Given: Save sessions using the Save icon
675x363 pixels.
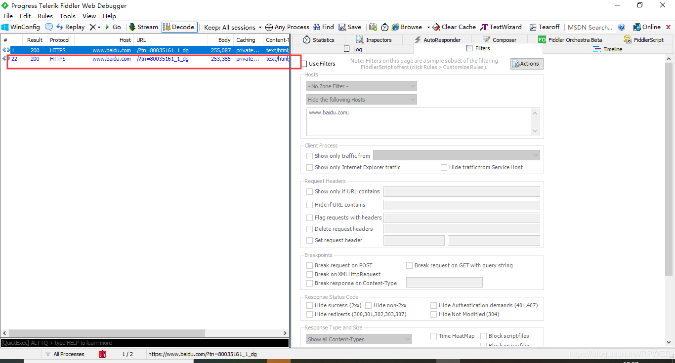Looking at the screenshot, I should pyautogui.click(x=349, y=27).
